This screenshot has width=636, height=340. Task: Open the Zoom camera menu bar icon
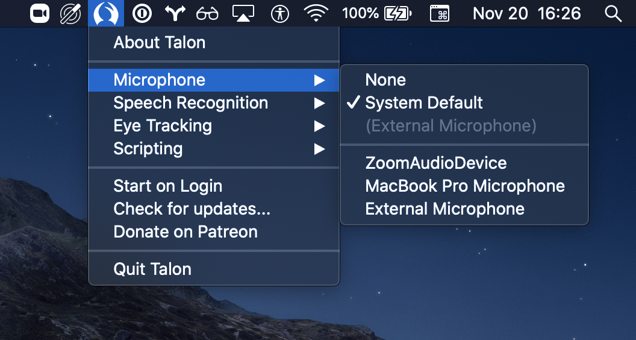40,13
